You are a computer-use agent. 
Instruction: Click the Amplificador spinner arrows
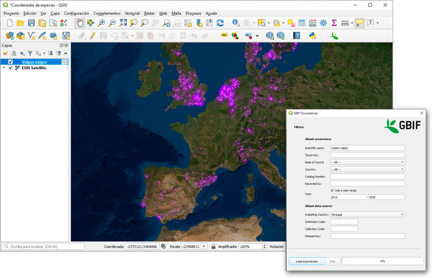point(265,247)
